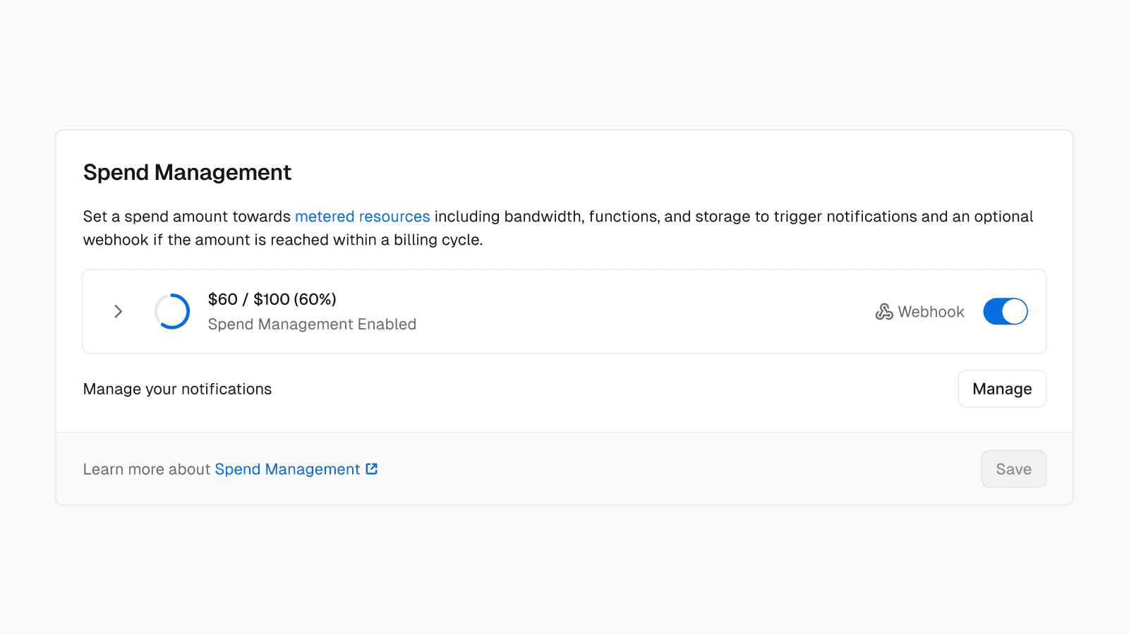Click the Webhook text label
This screenshot has width=1129, height=635.
931,312
